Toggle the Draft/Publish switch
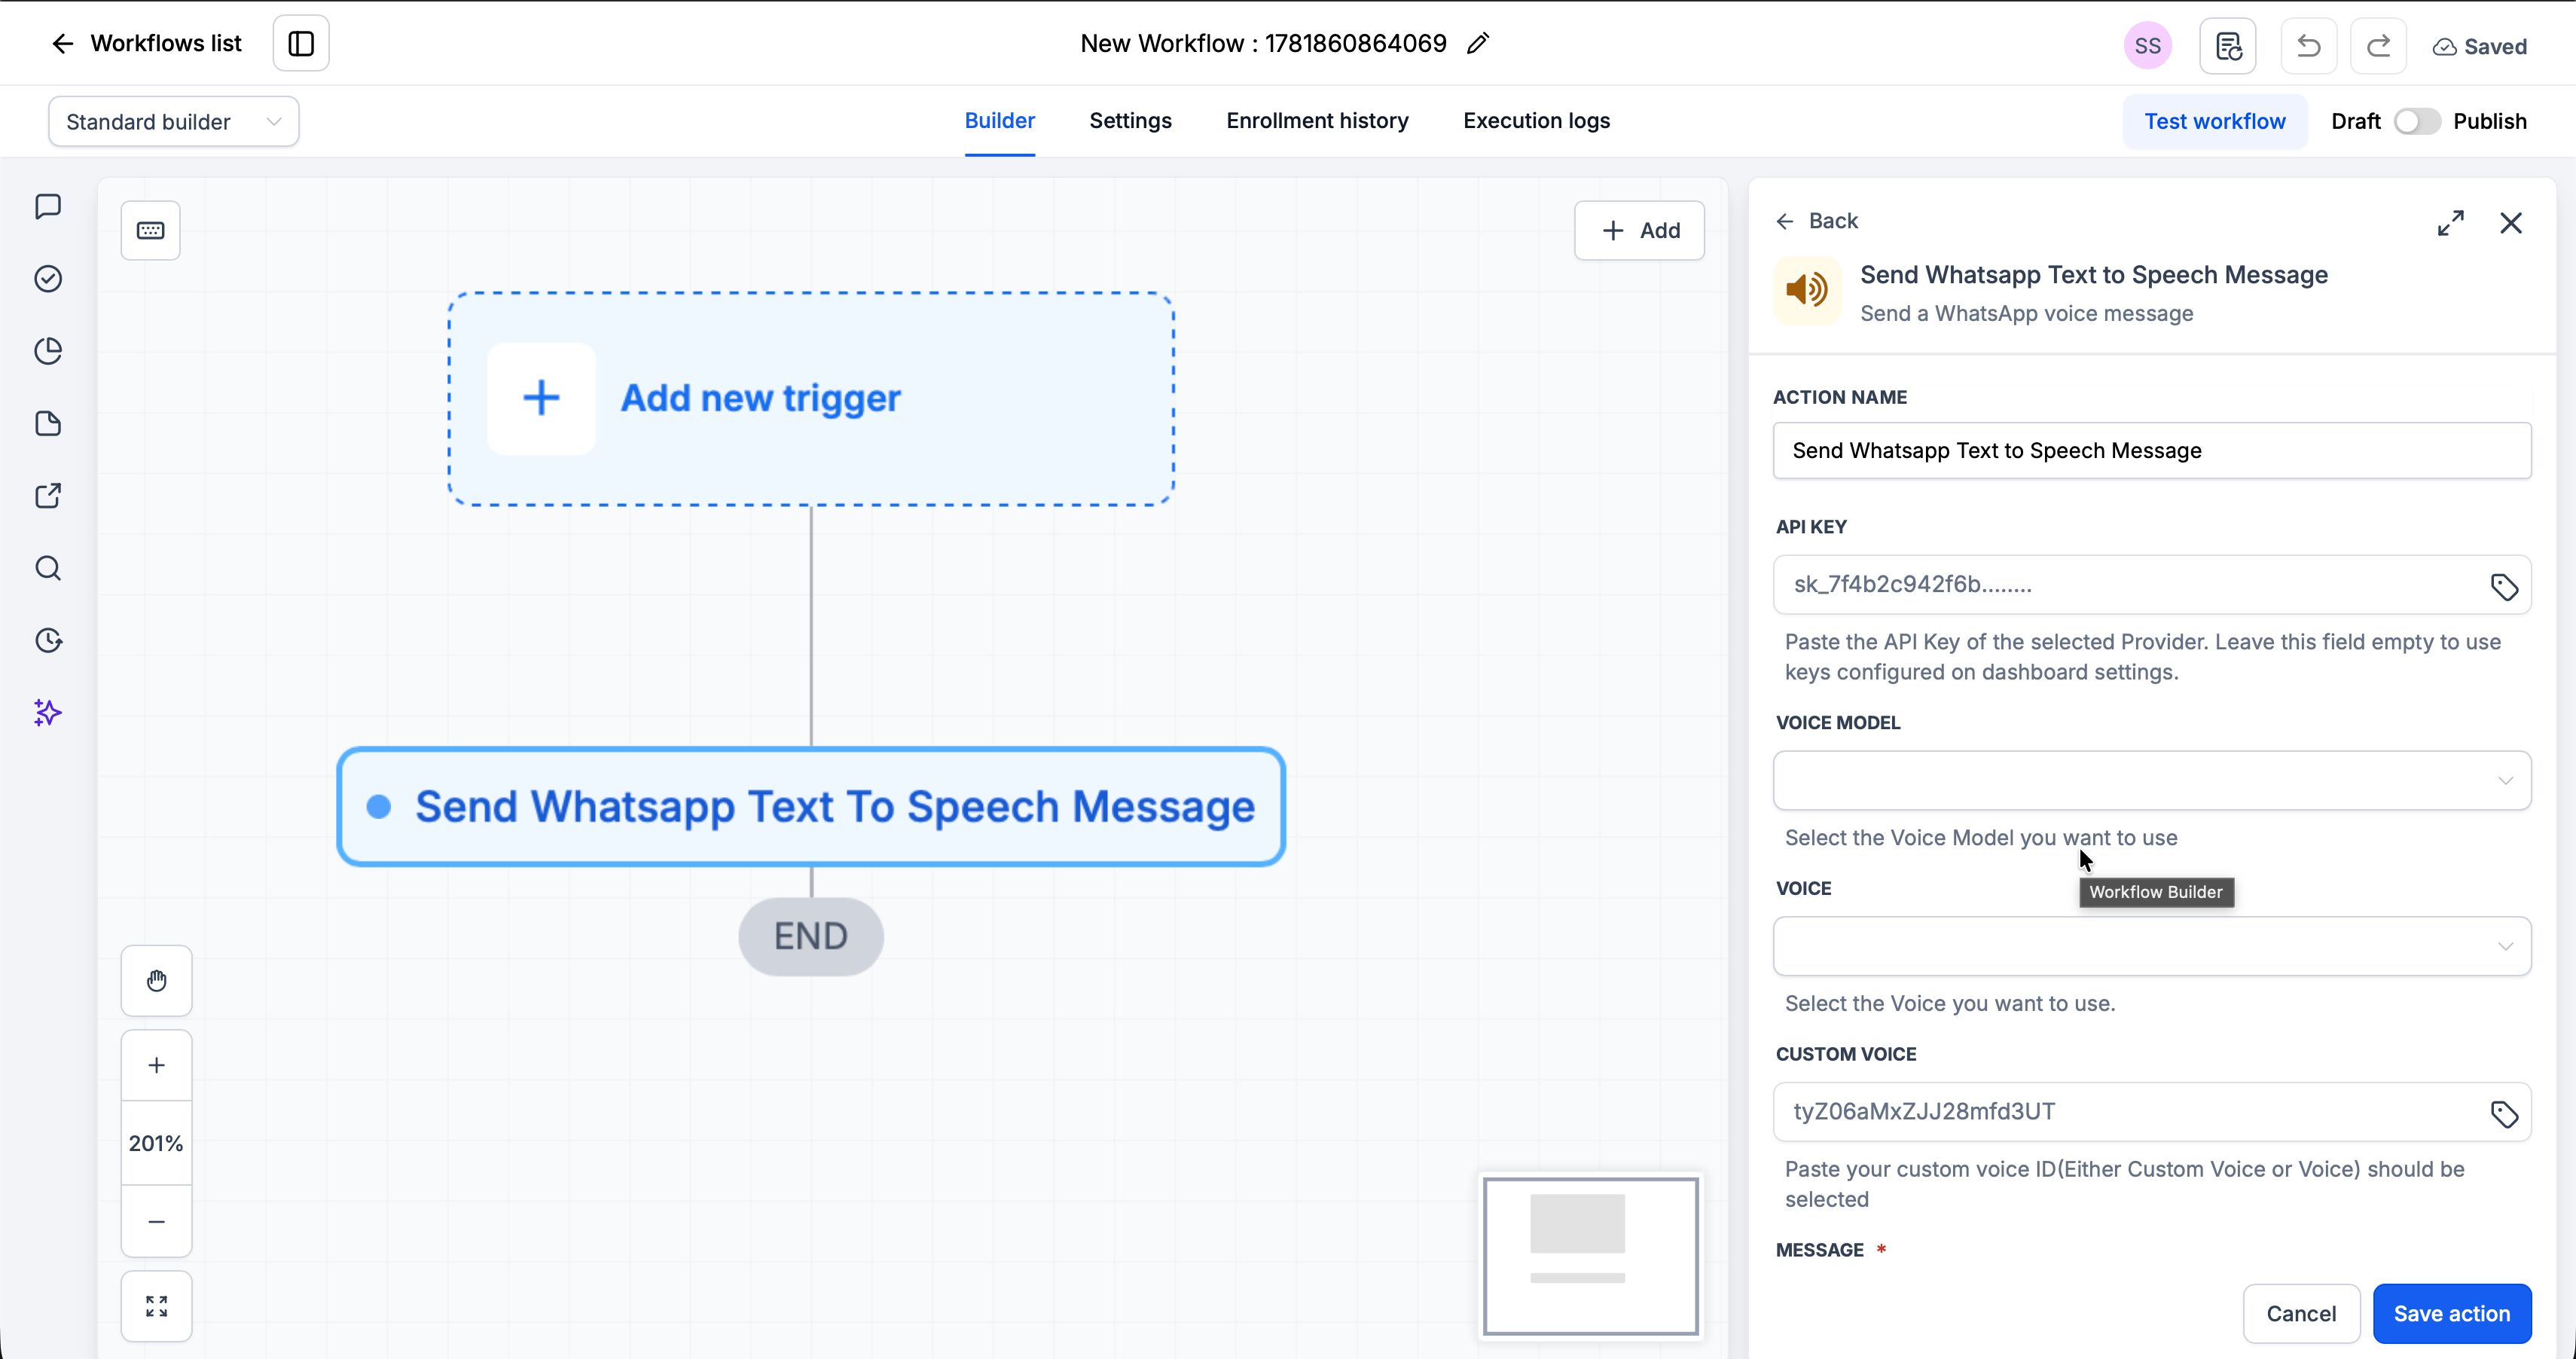This screenshot has height=1359, width=2576. [x=2416, y=122]
